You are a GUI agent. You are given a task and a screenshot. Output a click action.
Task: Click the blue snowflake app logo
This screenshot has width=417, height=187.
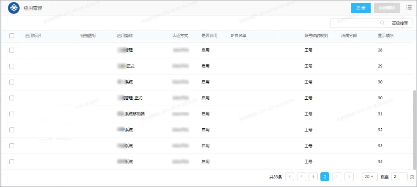[x=12, y=8]
